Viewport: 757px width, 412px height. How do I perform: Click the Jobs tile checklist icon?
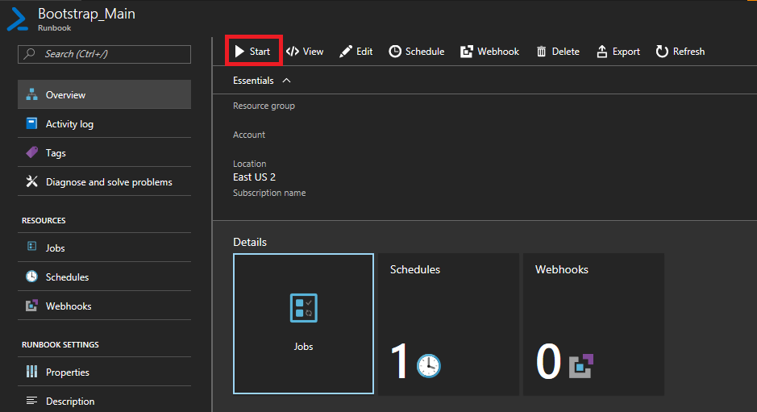(304, 308)
